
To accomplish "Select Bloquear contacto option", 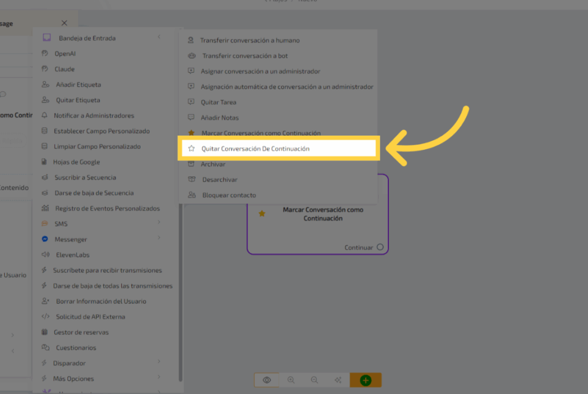I will click(229, 195).
